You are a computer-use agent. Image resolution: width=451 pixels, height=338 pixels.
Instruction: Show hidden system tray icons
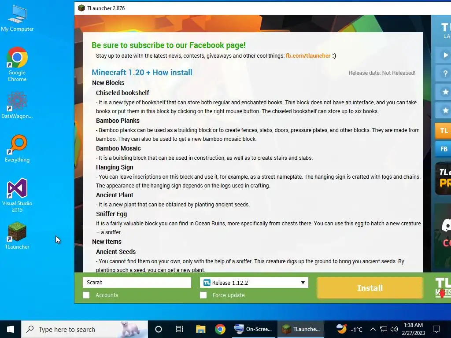(373, 329)
